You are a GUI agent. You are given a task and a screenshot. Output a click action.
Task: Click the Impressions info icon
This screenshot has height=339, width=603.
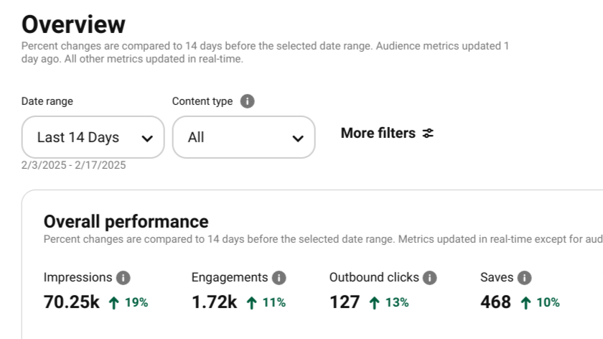[123, 277]
